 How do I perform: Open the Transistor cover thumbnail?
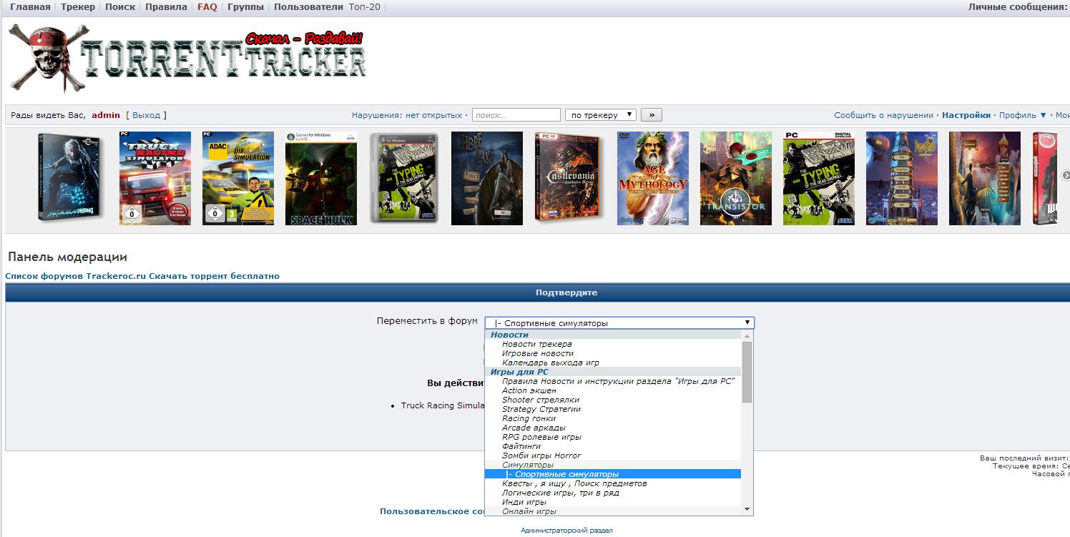tap(736, 178)
